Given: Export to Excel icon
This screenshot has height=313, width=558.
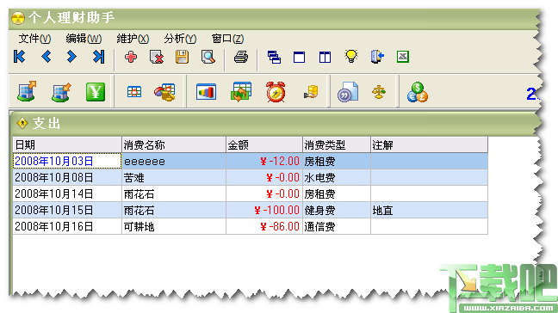Looking at the screenshot, I should coord(403,57).
